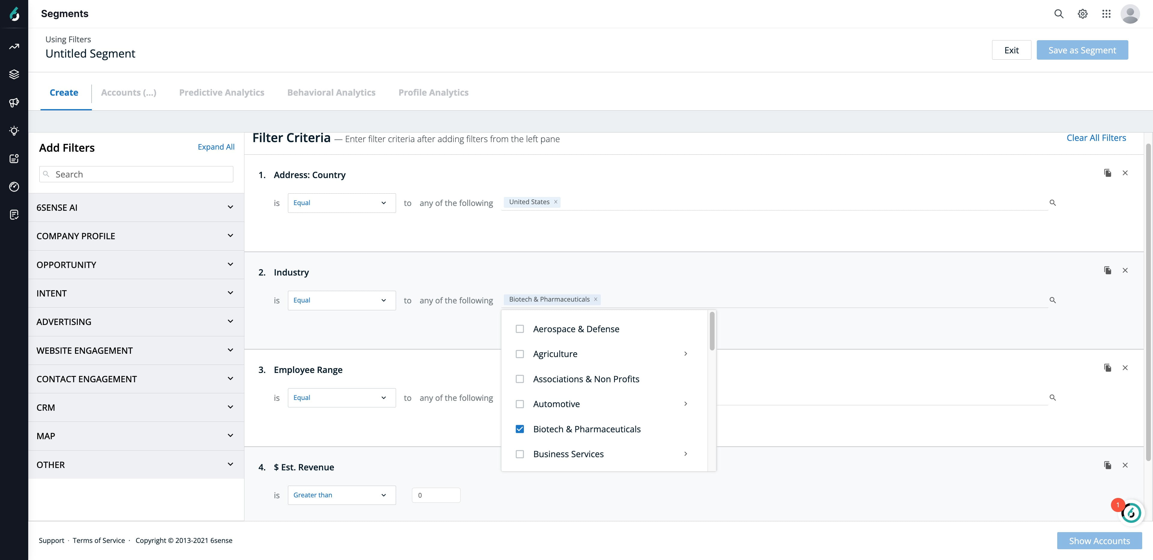The height and width of the screenshot is (560, 1153).
Task: Check the Associations & Non Profits checkbox
Action: [520, 379]
